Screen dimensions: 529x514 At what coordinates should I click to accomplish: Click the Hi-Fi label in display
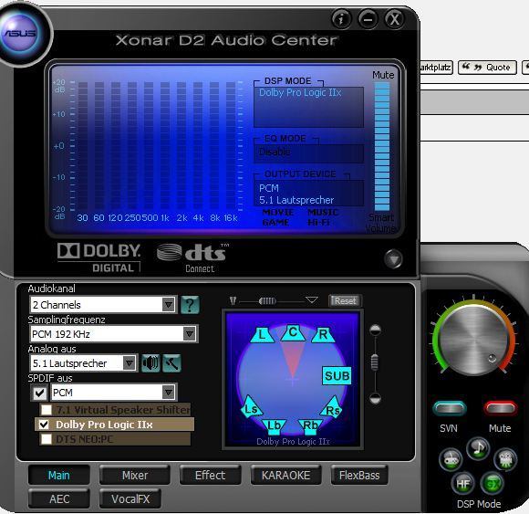(x=318, y=223)
